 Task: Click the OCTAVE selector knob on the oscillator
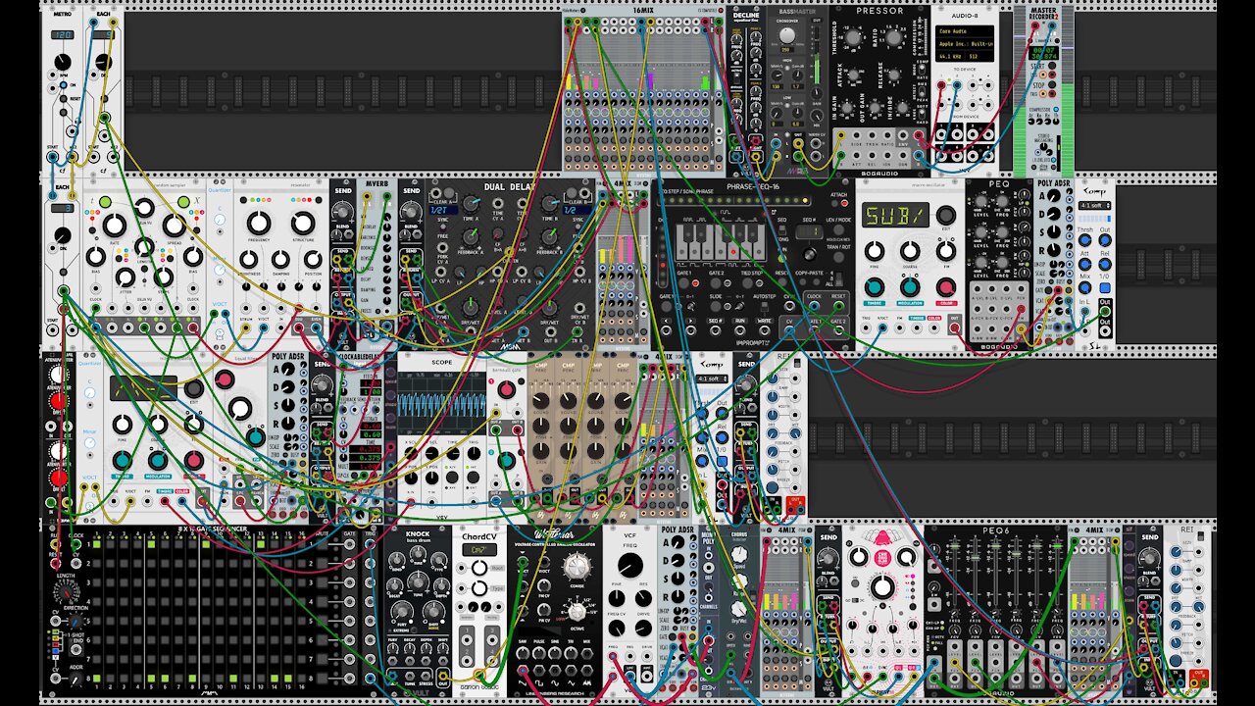577,612
